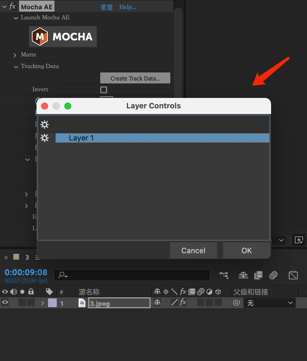Click the lock column header icon

pos(31,291)
